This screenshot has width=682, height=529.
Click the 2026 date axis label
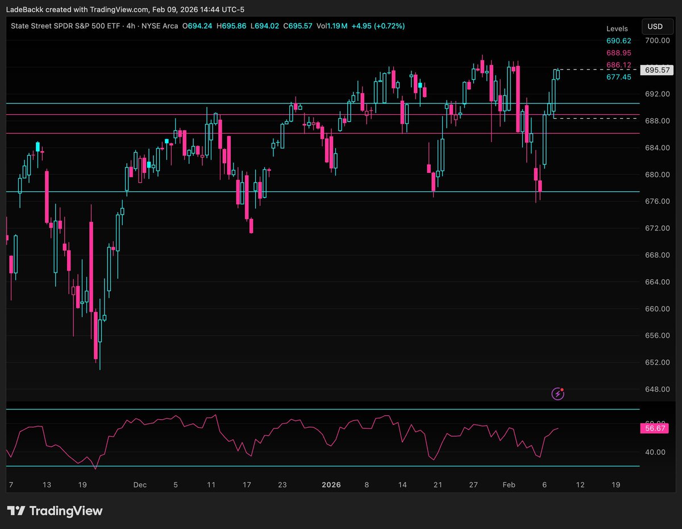point(331,485)
